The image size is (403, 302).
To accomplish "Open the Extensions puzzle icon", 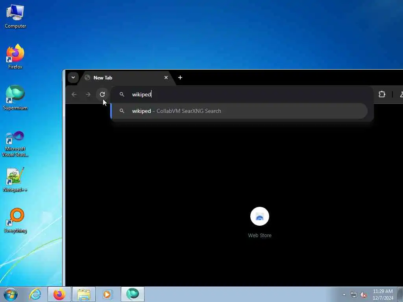I will (x=382, y=94).
